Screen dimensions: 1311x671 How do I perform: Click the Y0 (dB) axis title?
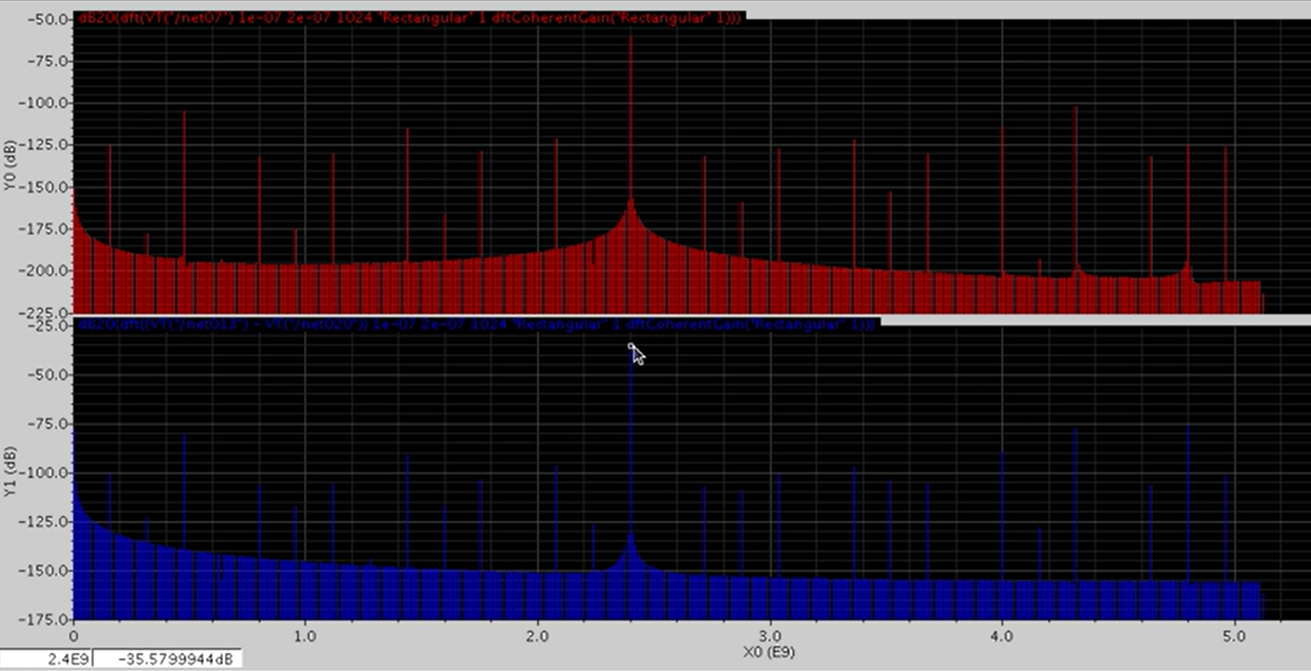[10, 165]
